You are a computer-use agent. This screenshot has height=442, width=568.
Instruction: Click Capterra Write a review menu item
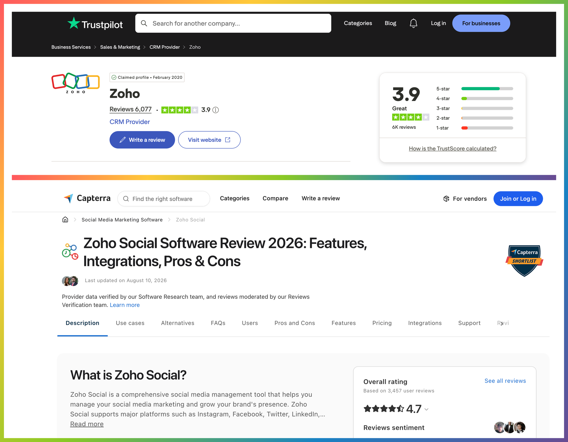pyautogui.click(x=321, y=199)
